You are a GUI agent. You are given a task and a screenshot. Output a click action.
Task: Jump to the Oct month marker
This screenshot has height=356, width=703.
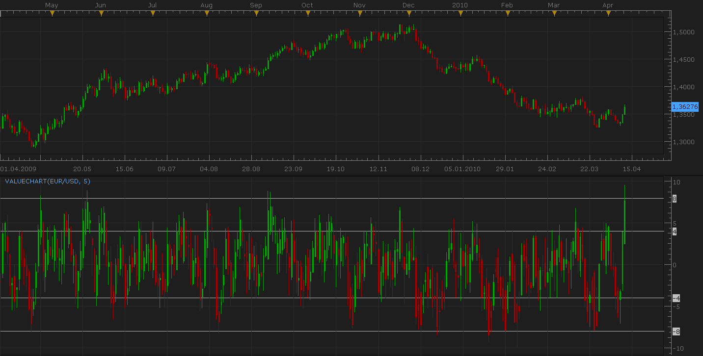[x=307, y=13]
